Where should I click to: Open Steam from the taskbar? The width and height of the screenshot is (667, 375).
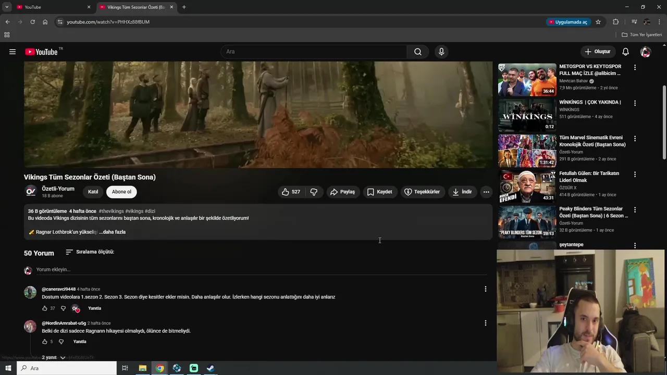(211, 368)
